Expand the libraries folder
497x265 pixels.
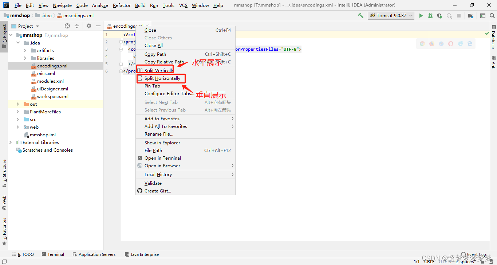(25, 58)
